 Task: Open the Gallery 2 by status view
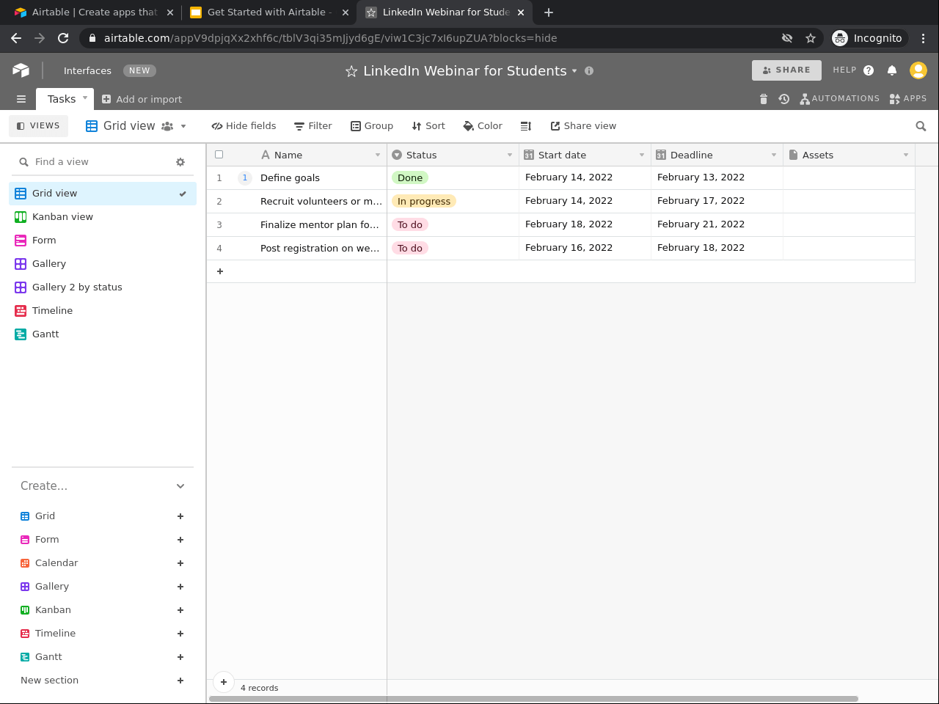click(x=103, y=287)
